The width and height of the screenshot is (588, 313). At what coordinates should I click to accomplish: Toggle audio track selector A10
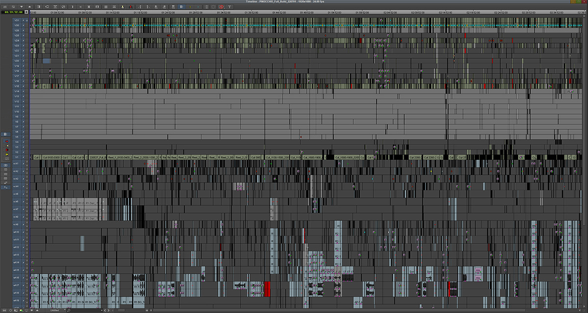point(17,232)
